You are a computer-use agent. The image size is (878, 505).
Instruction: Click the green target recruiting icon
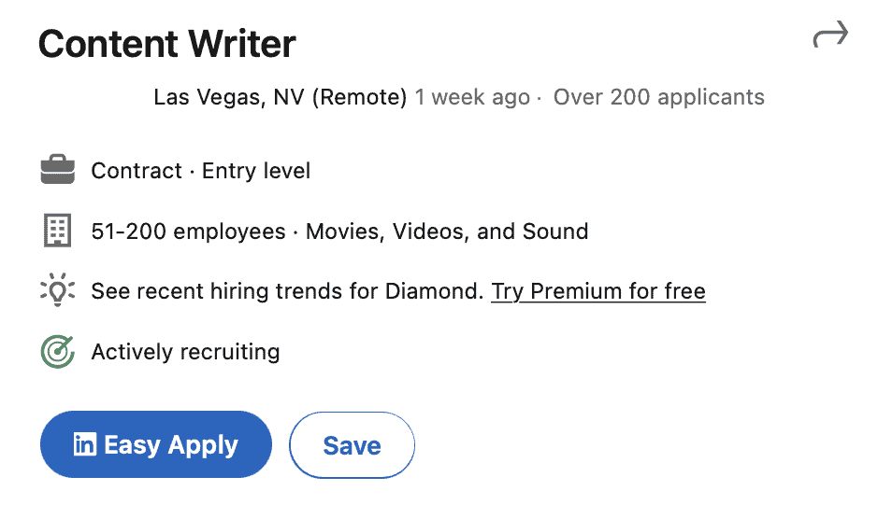pos(58,351)
